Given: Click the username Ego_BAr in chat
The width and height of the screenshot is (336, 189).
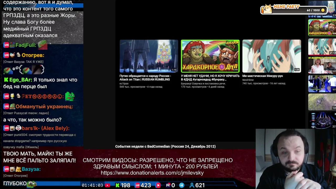Looking at the screenshot, I should click(21, 80).
